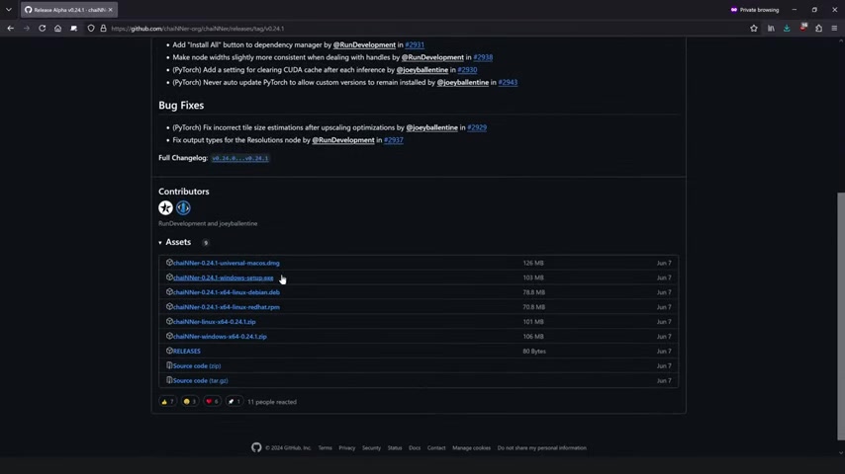Open the browser downloads panel

click(x=787, y=28)
